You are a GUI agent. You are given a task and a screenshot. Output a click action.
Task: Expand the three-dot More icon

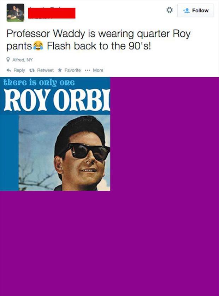click(87, 70)
